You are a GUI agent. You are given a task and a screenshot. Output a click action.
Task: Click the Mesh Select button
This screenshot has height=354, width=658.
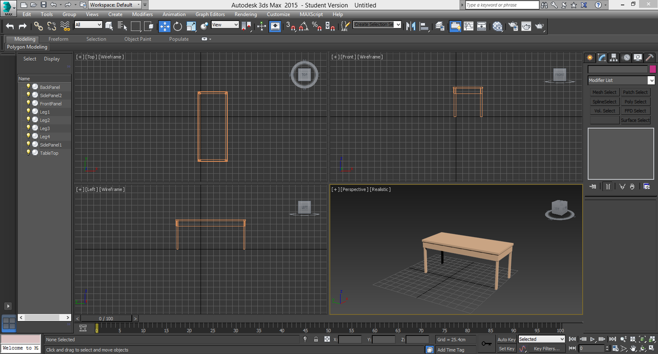pyautogui.click(x=604, y=93)
